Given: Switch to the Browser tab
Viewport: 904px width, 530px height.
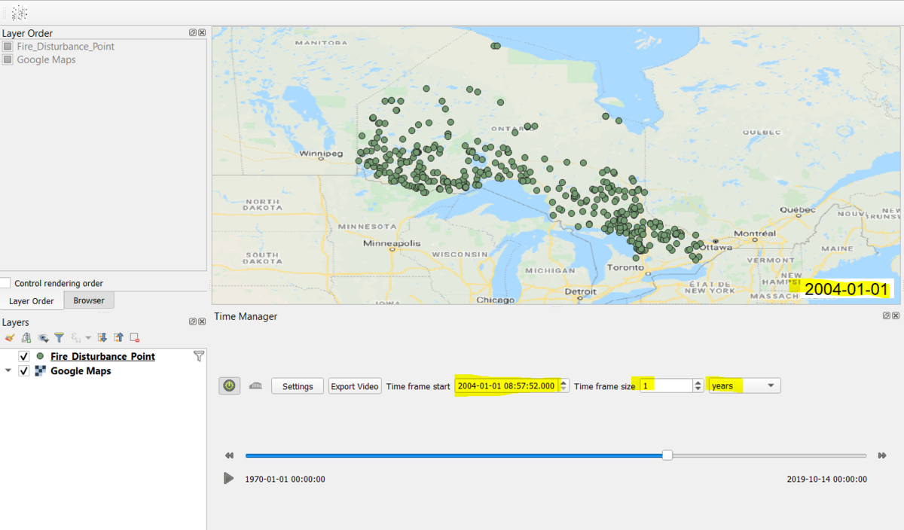Looking at the screenshot, I should click(89, 300).
